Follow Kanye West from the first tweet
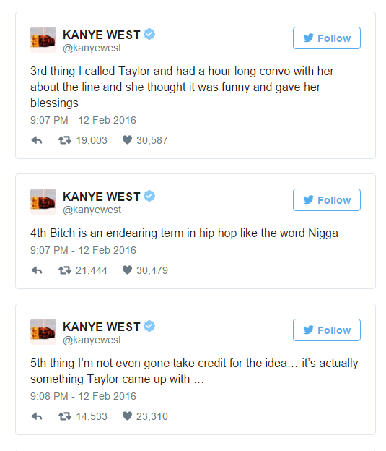 tap(327, 38)
